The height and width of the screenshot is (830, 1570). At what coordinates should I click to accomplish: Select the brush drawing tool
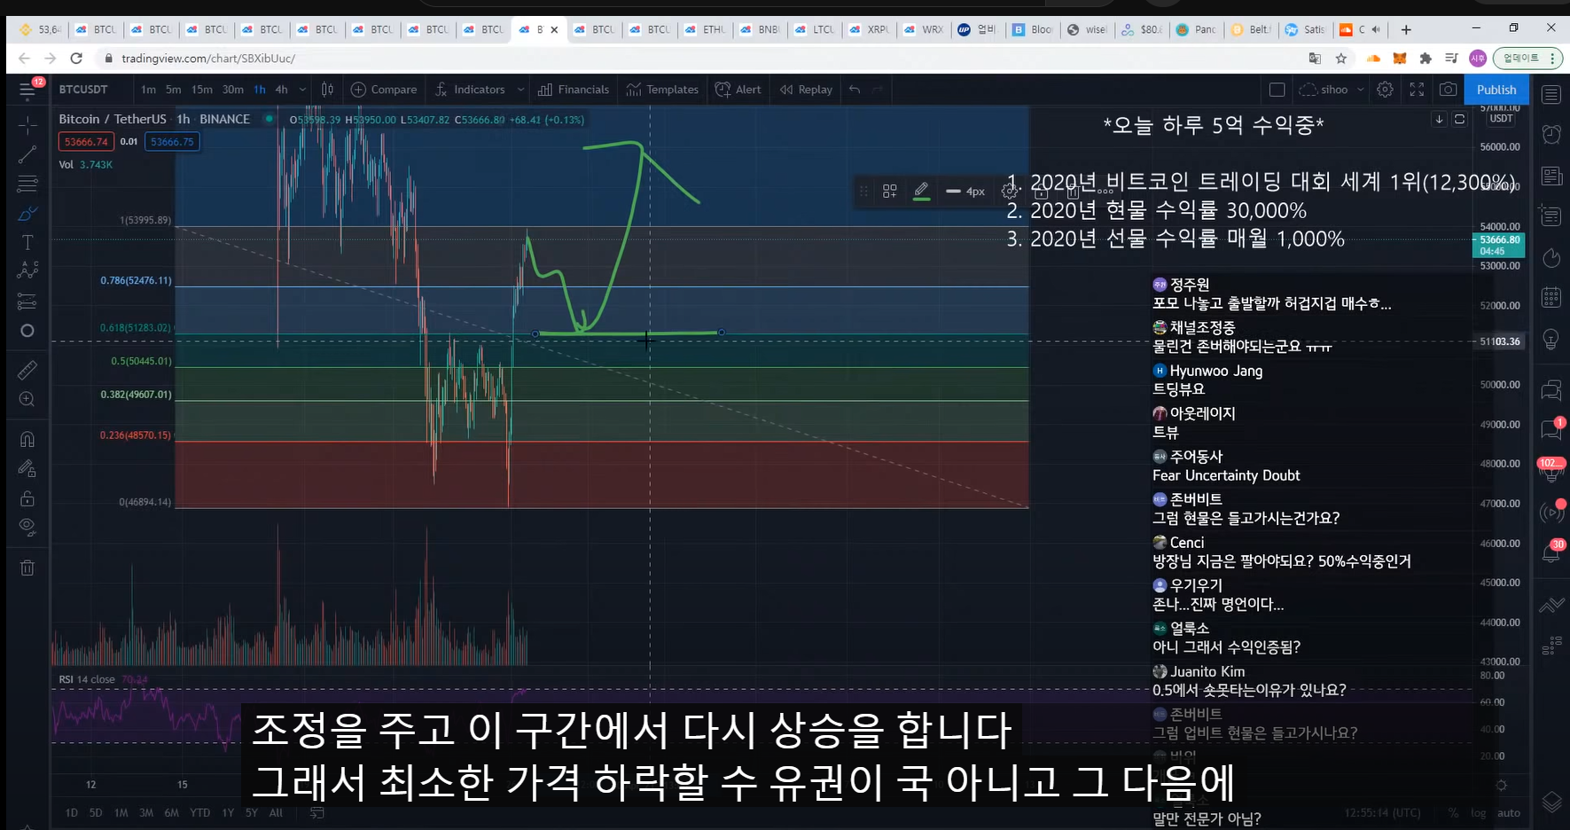coord(27,213)
